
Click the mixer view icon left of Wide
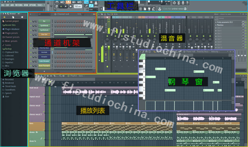112,14
